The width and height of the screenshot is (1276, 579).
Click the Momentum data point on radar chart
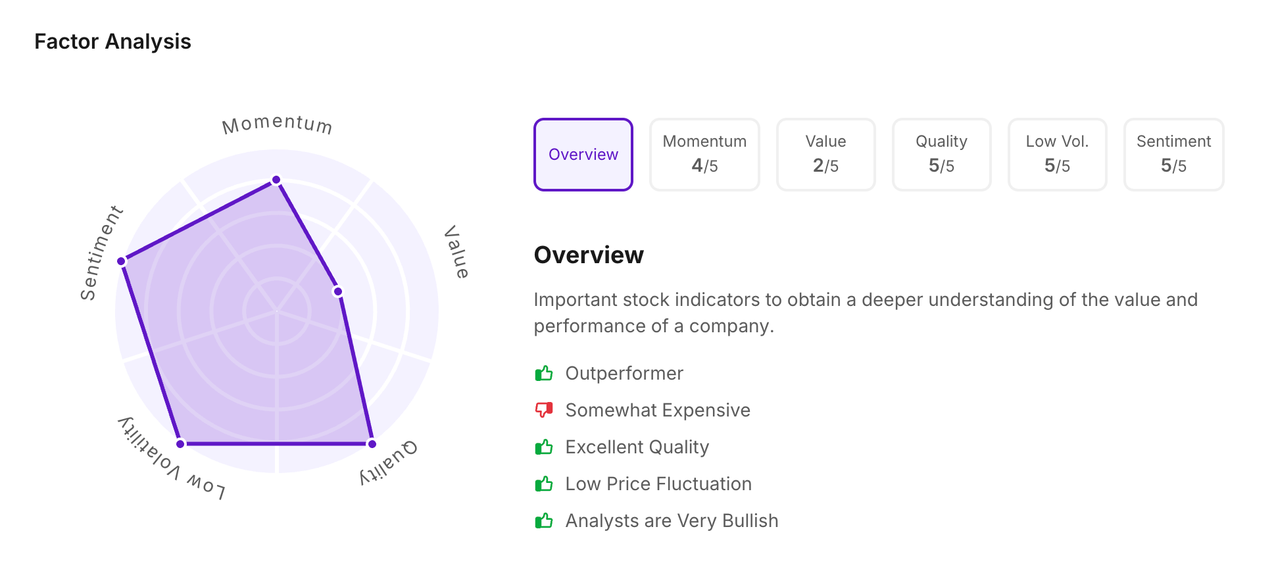(x=276, y=180)
